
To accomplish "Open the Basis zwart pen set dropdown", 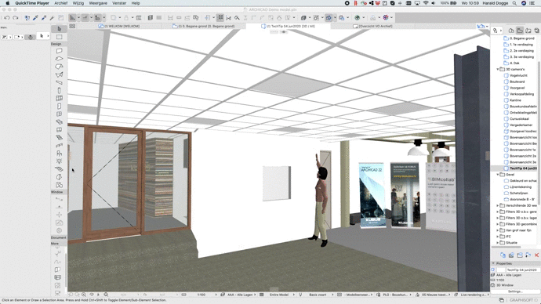I will [x=318, y=295].
